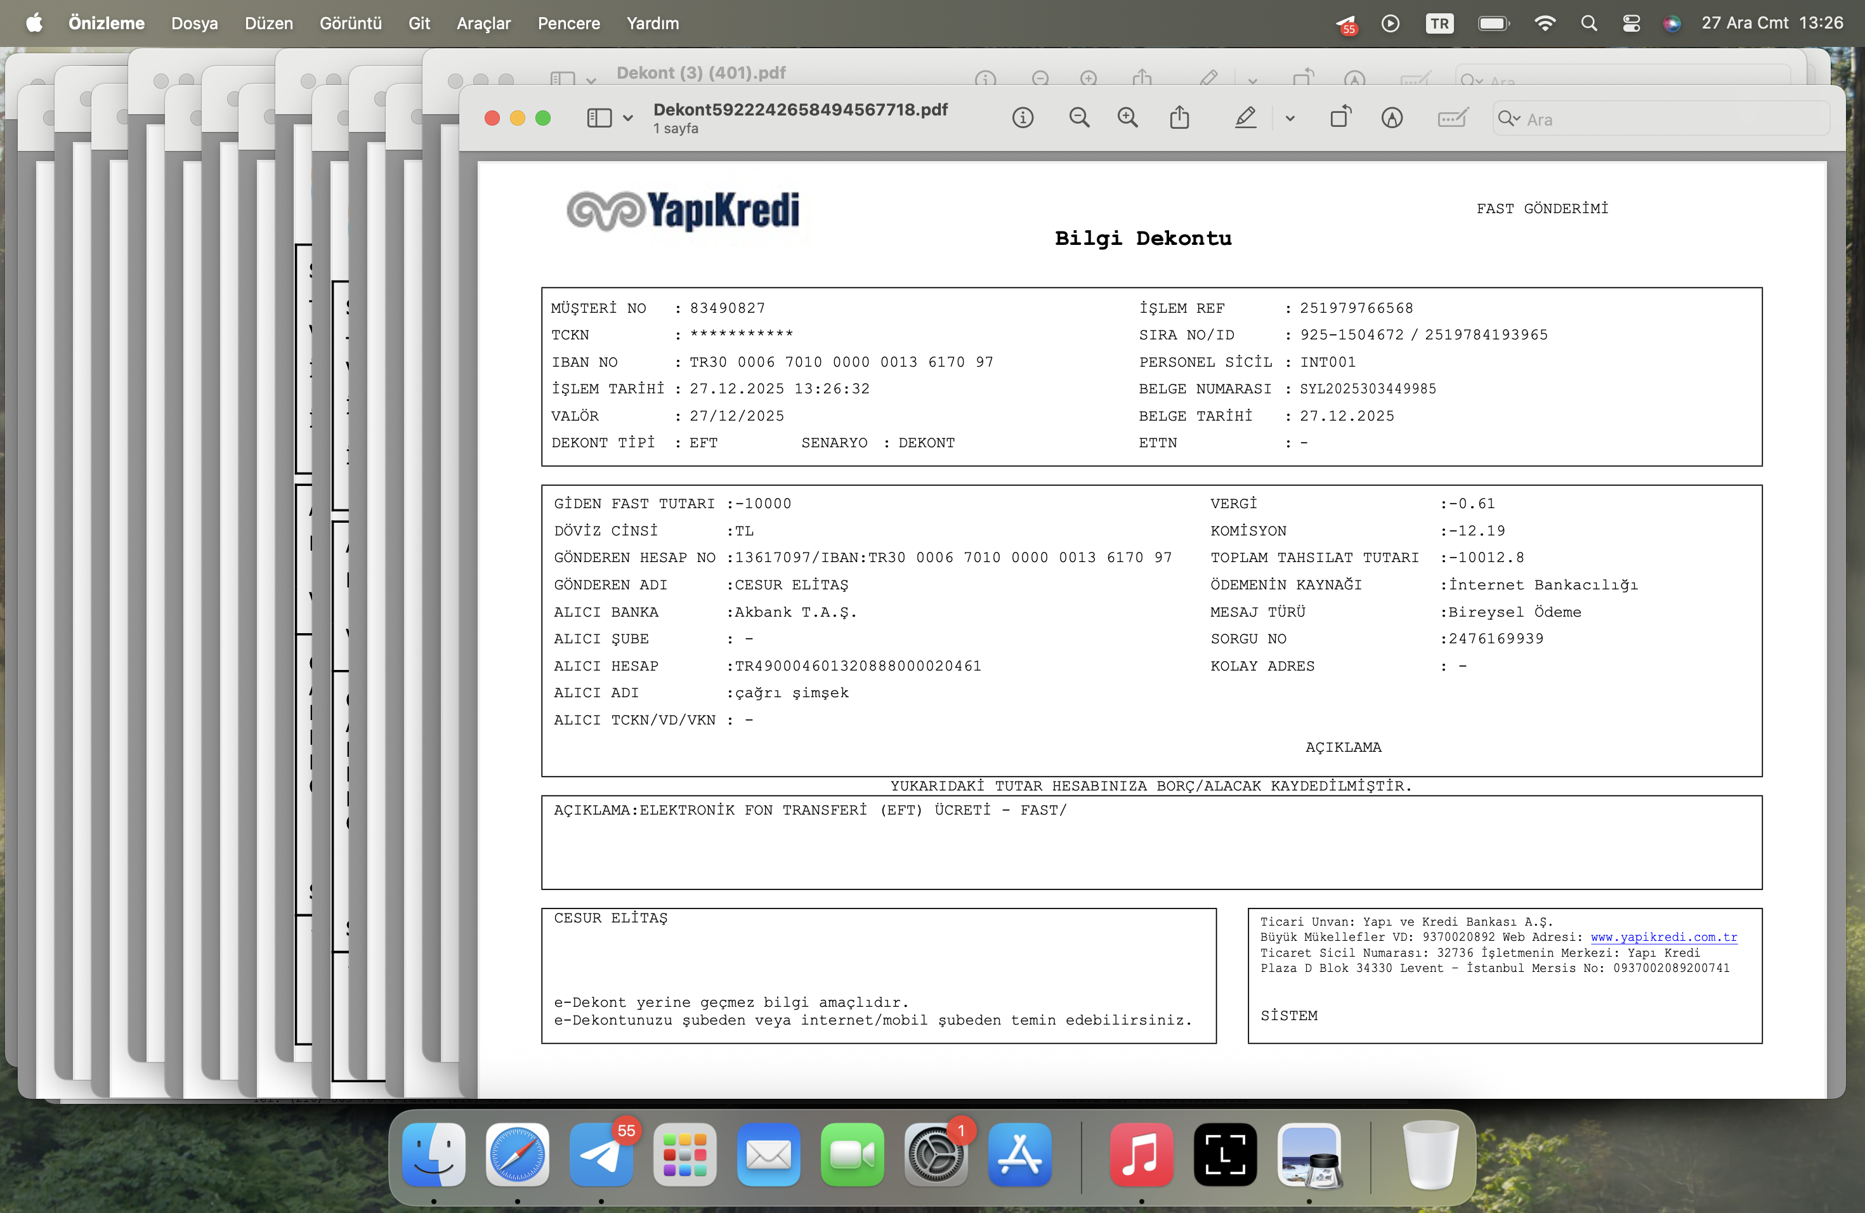Switch the TR keyboard input source
Image resolution: width=1865 pixels, height=1213 pixels.
point(1439,23)
